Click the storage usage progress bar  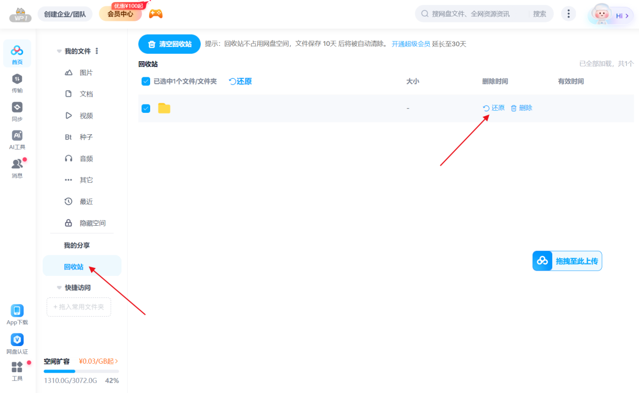click(x=81, y=371)
